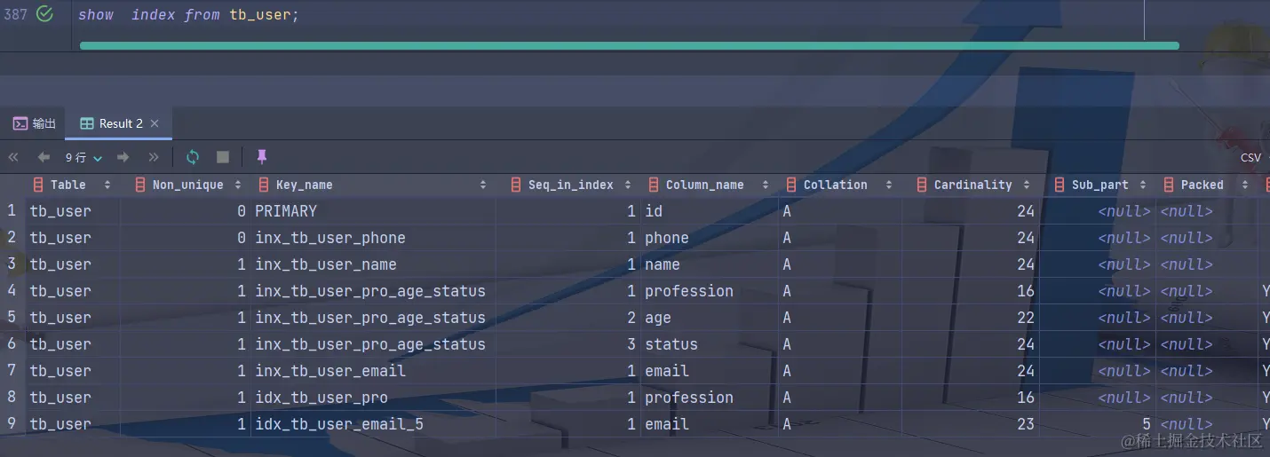Jump to the last results page
Screen dimensions: 1270x457
(154, 157)
